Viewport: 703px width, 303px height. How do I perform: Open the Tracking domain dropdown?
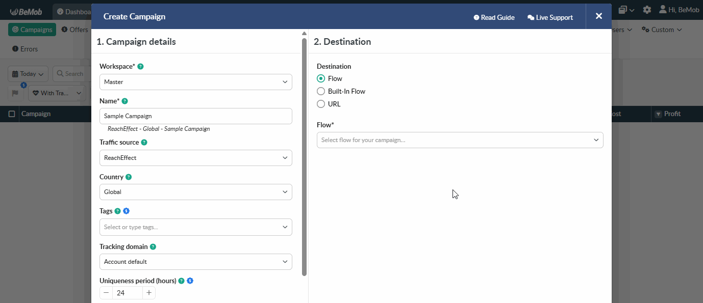[196, 262]
